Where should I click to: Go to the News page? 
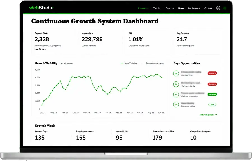(x=181, y=8)
